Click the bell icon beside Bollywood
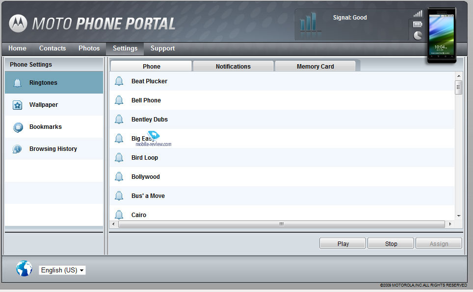This screenshot has width=473, height=292. point(119,176)
